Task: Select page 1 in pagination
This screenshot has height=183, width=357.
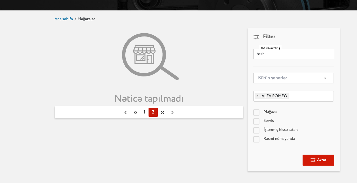Action: (x=144, y=112)
